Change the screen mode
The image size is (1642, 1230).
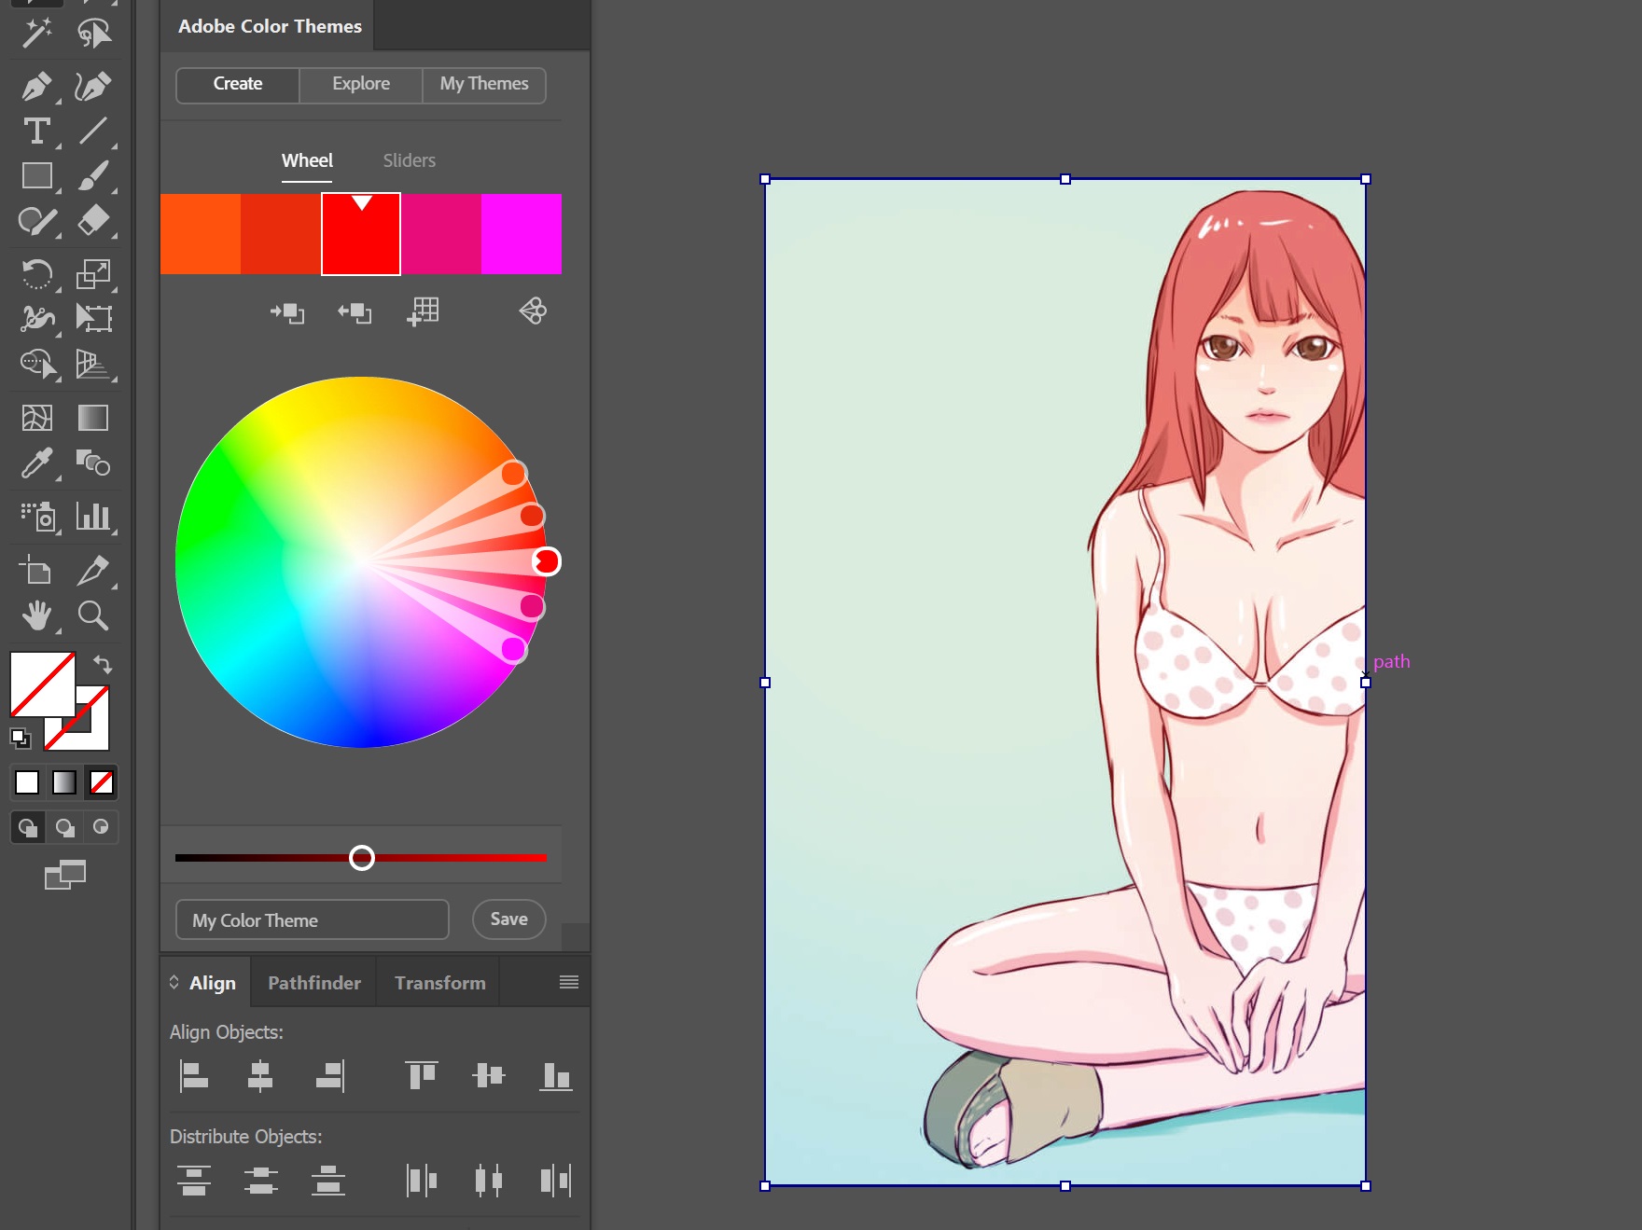[65, 875]
